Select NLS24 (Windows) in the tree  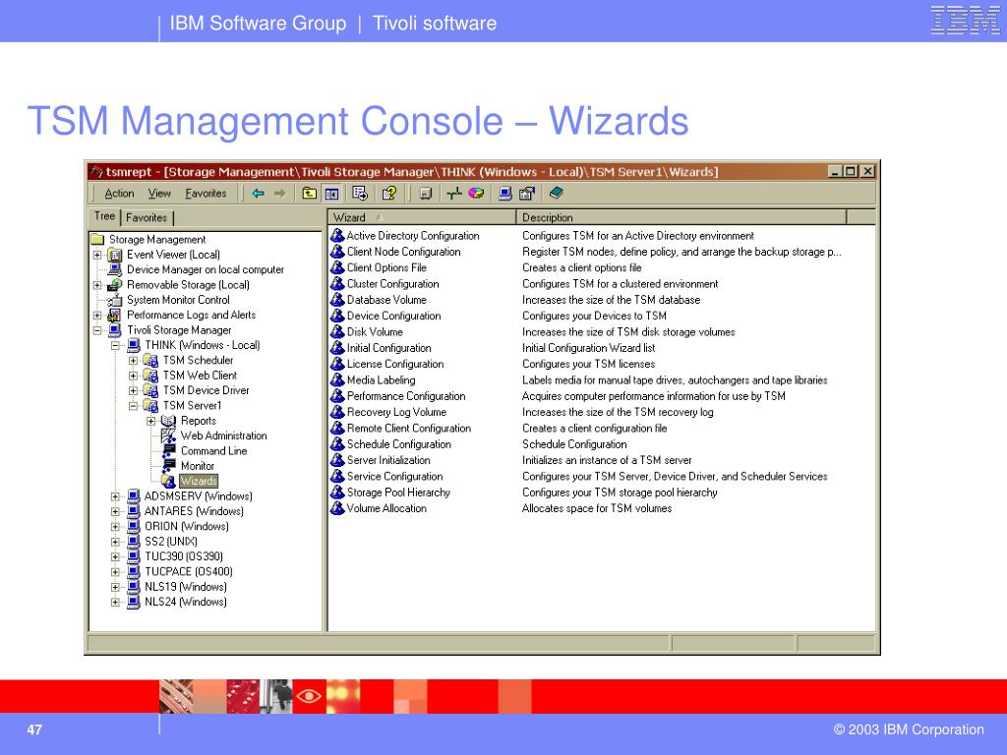pos(186,602)
